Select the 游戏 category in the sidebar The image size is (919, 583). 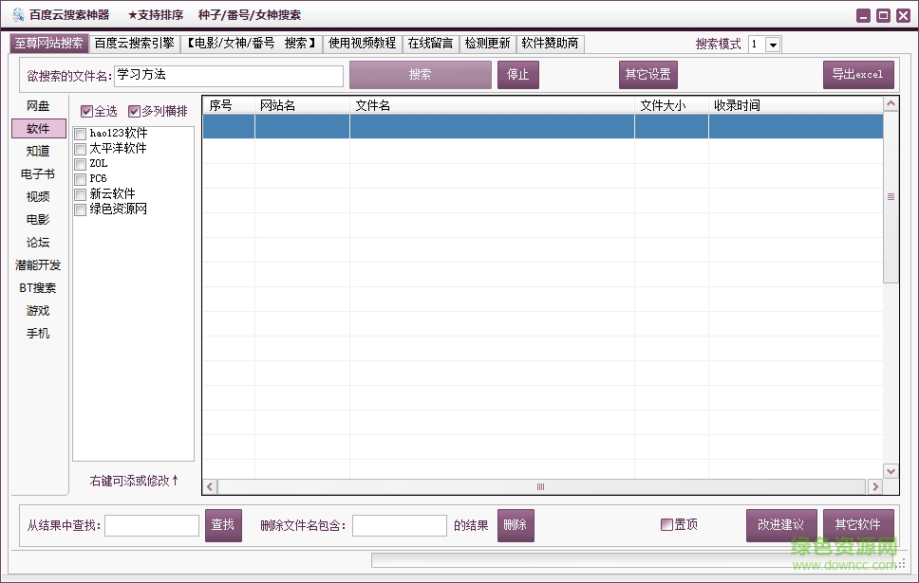[37, 310]
